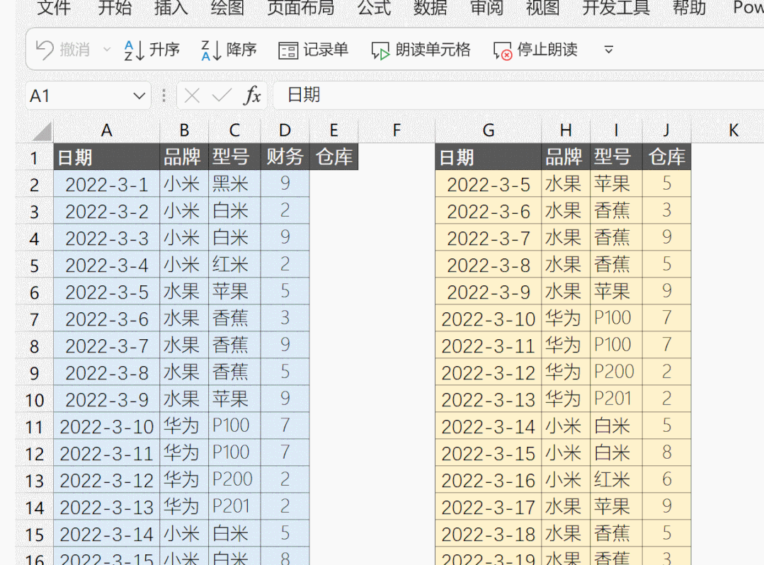The height and width of the screenshot is (565, 764).
Task: Select column D header
Action: point(285,130)
